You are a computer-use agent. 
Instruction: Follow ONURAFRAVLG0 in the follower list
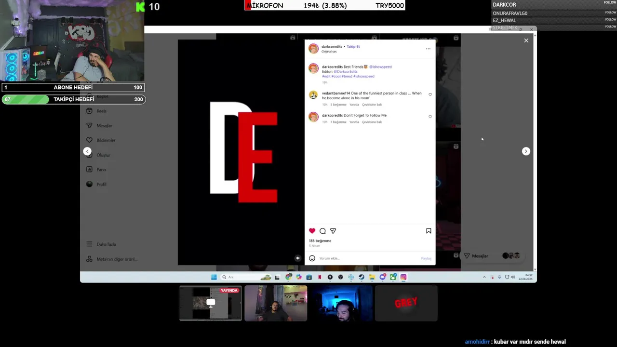click(x=610, y=12)
